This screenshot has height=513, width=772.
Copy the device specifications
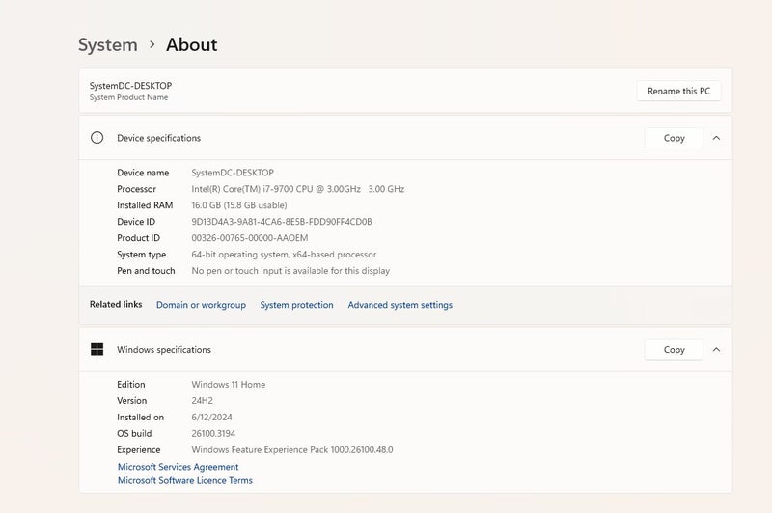coord(674,138)
